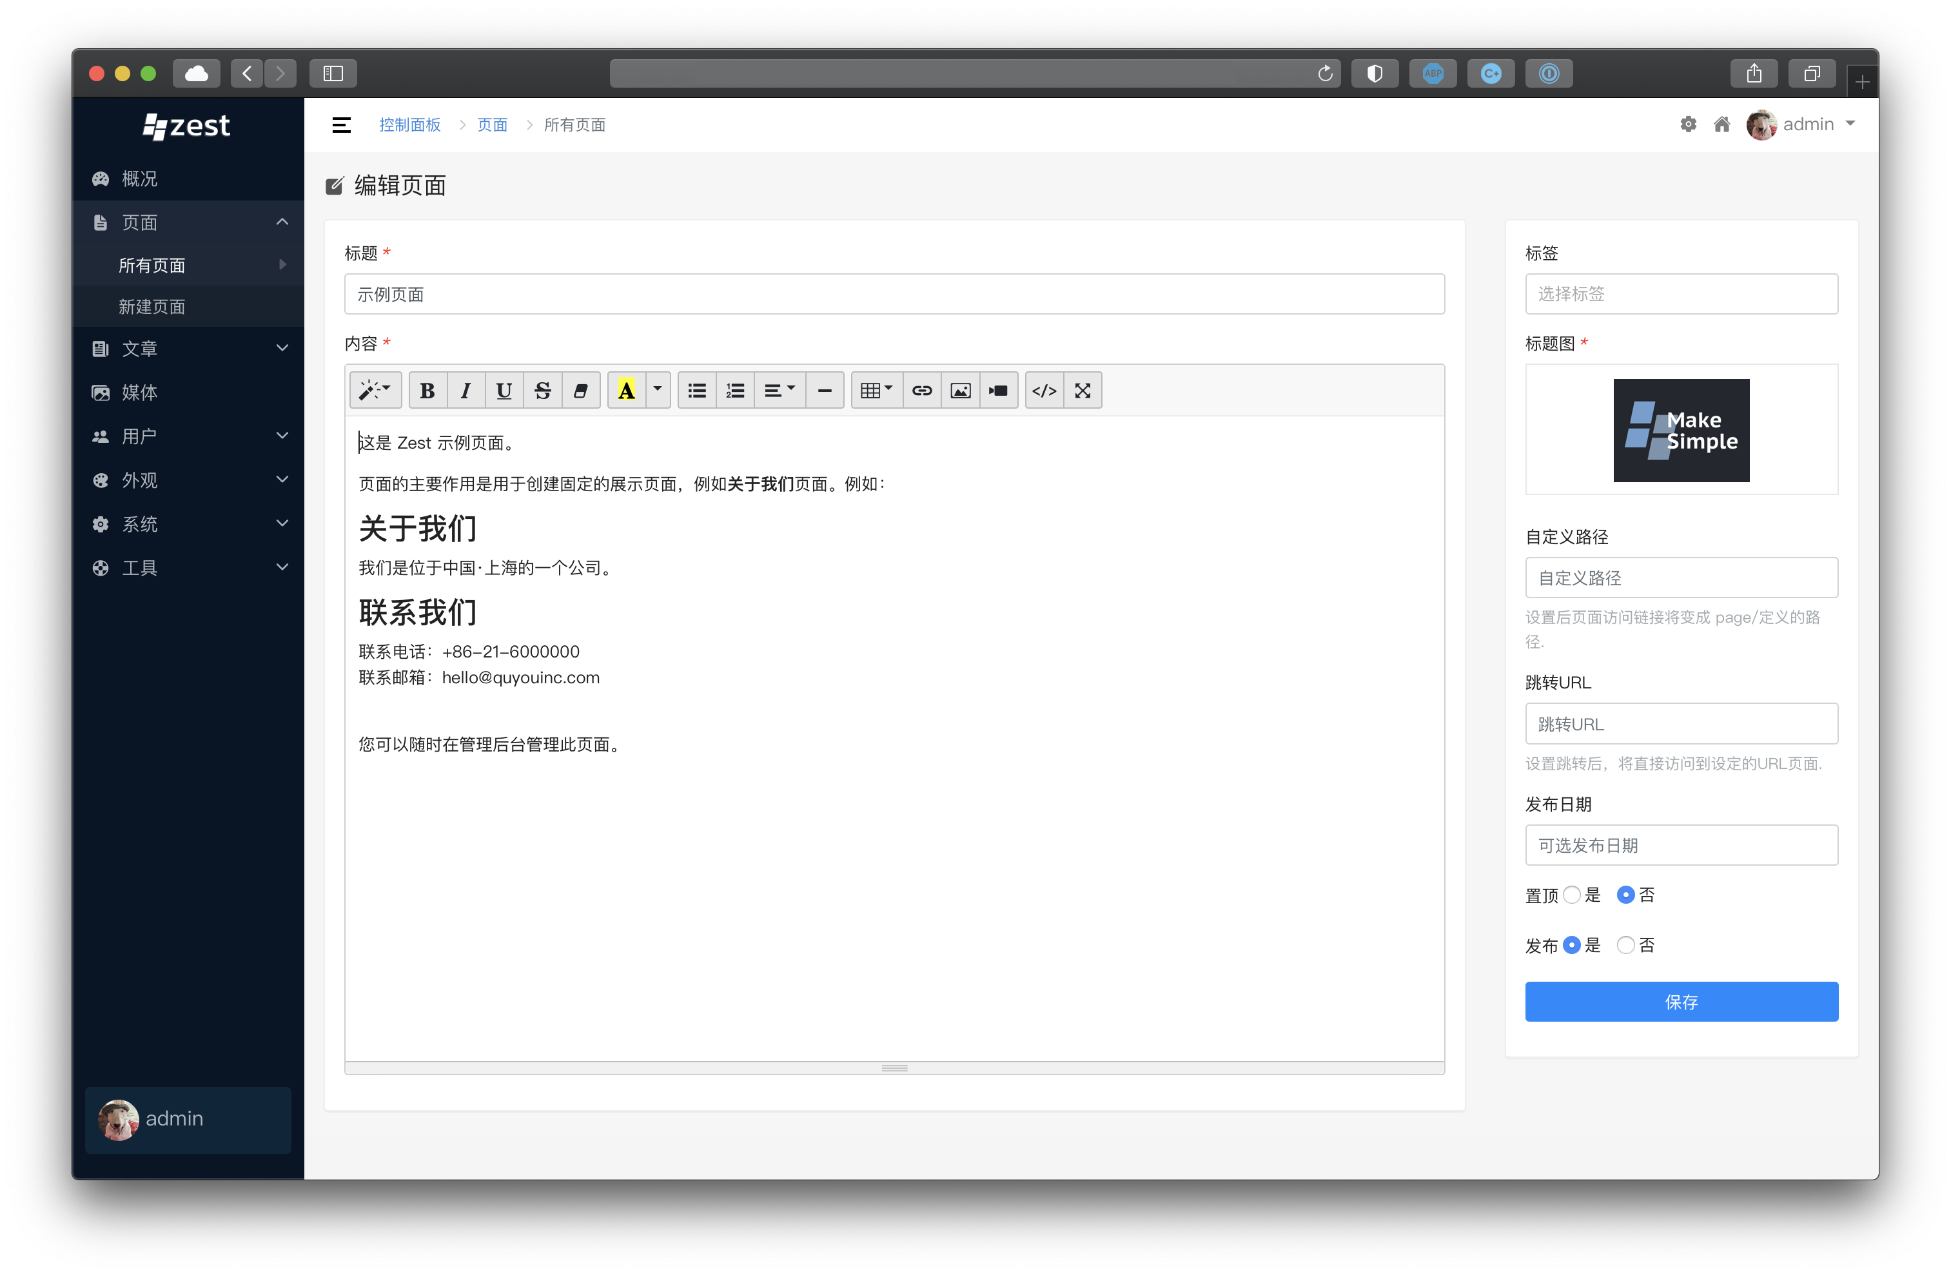Image resolution: width=1951 pixels, height=1275 pixels.
Task: Insert a link using chain icon
Action: click(x=921, y=390)
